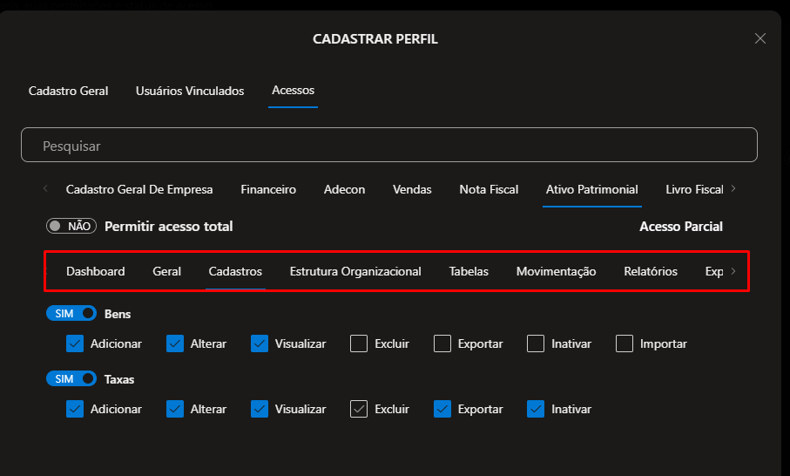
Task: Select the Movimentação sub-tab
Action: [556, 271]
